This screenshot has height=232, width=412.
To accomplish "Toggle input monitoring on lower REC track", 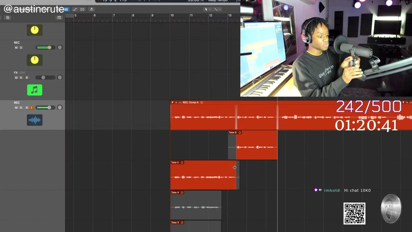I will point(32,108).
